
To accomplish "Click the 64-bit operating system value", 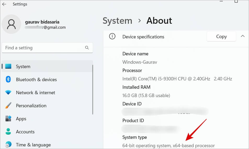I will pos(168,146).
